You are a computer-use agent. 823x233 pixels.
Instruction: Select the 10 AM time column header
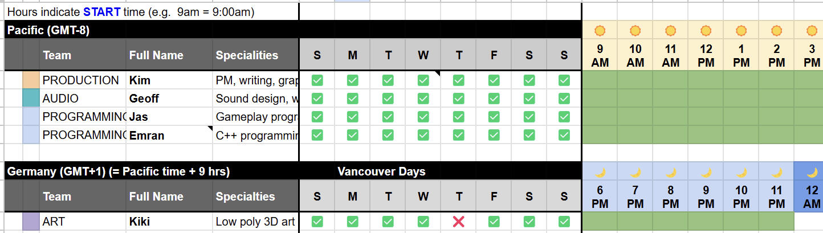click(x=635, y=56)
